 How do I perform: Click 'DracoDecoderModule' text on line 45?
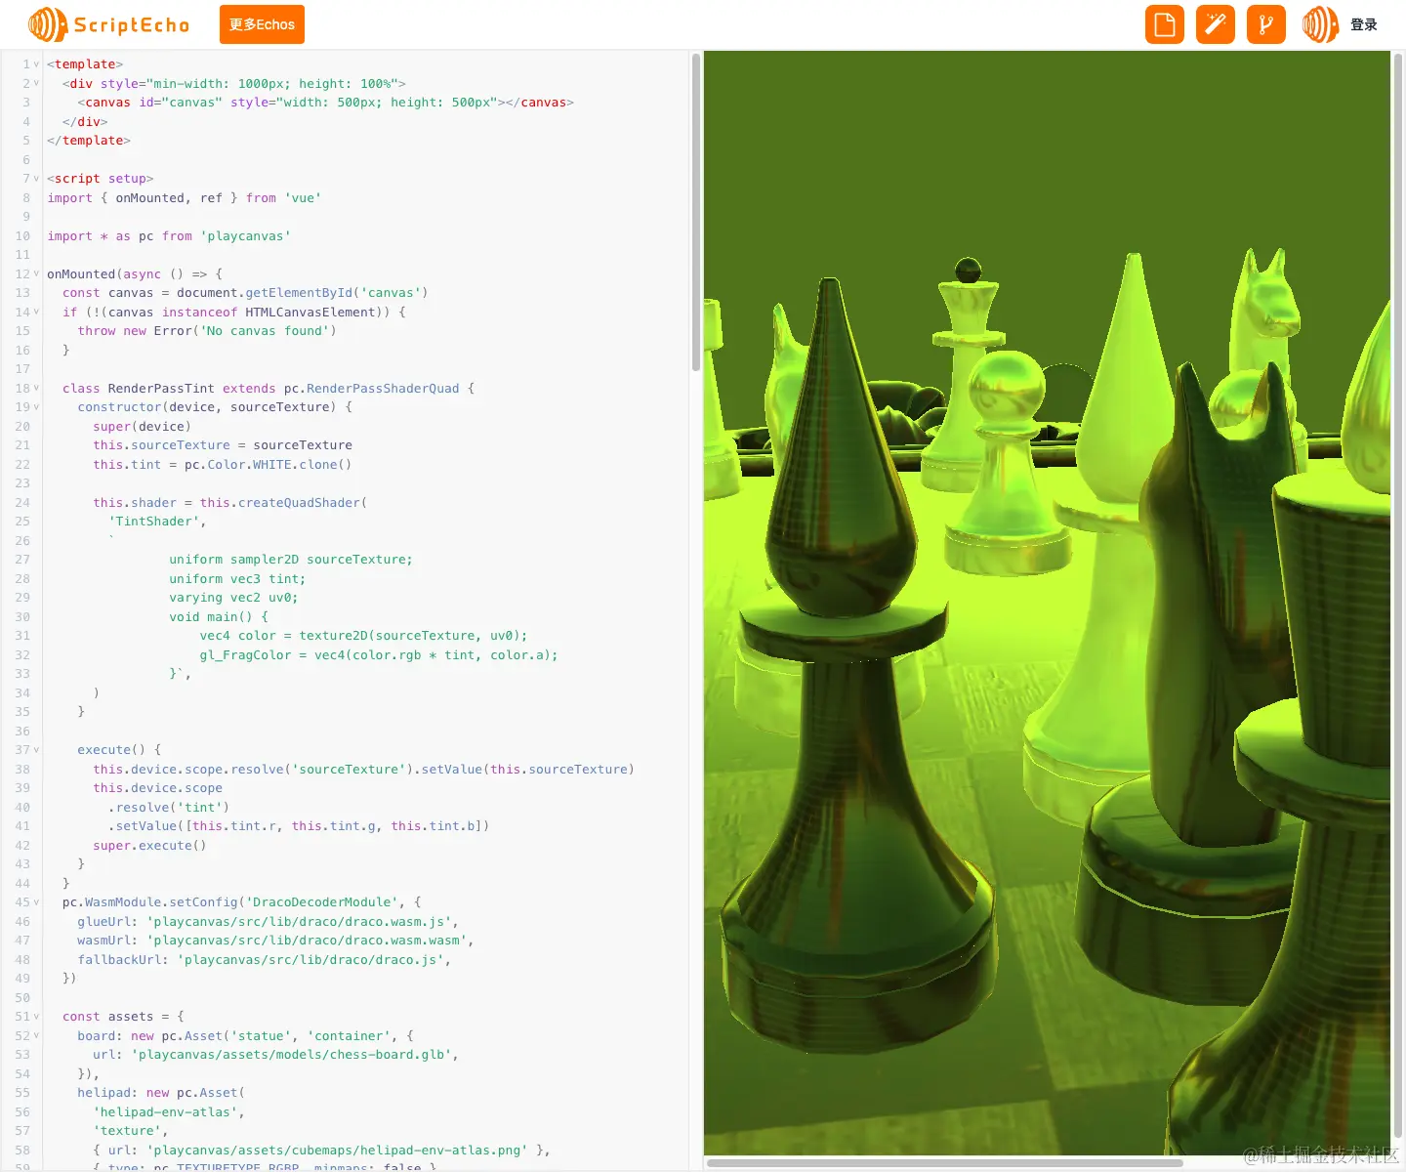(x=322, y=902)
